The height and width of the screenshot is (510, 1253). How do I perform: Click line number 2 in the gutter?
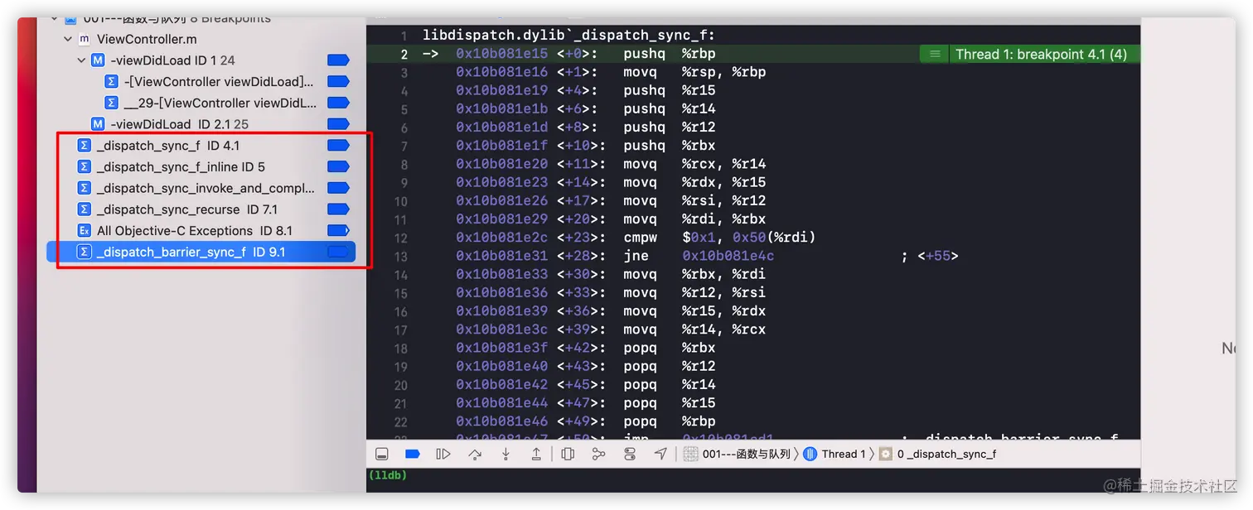pyautogui.click(x=404, y=54)
